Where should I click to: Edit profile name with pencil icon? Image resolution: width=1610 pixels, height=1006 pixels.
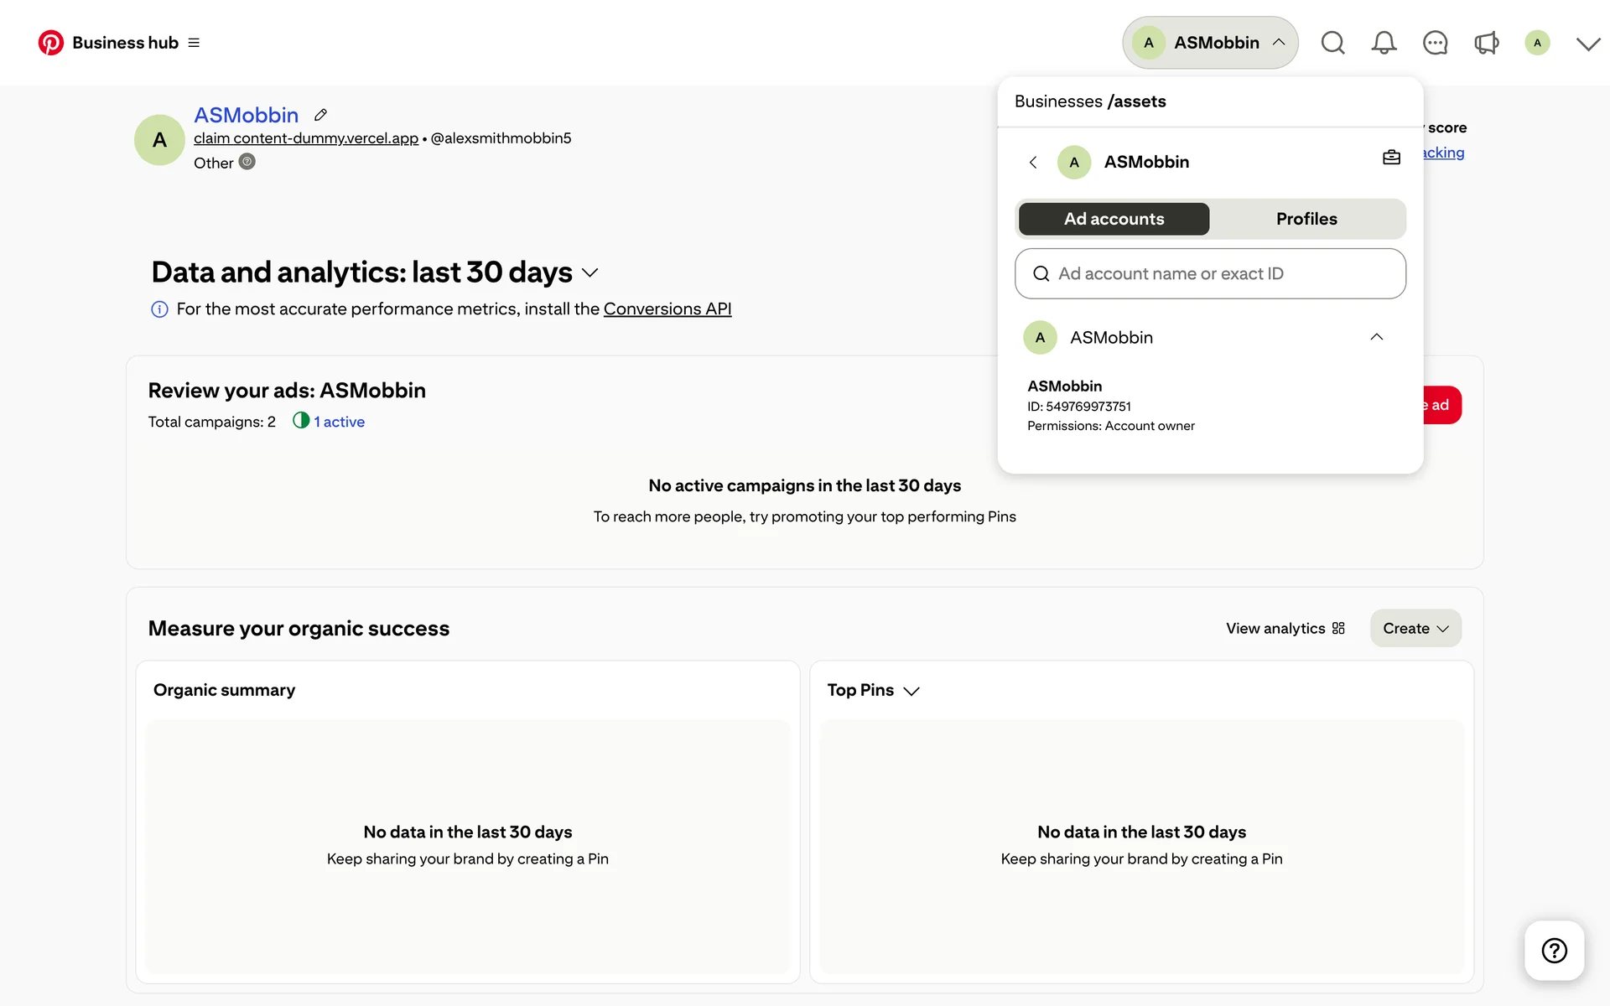click(320, 115)
